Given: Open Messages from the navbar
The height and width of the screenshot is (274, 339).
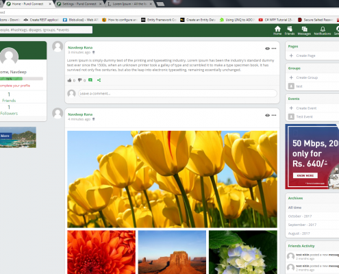Looking at the screenshot, I should 304,30.
